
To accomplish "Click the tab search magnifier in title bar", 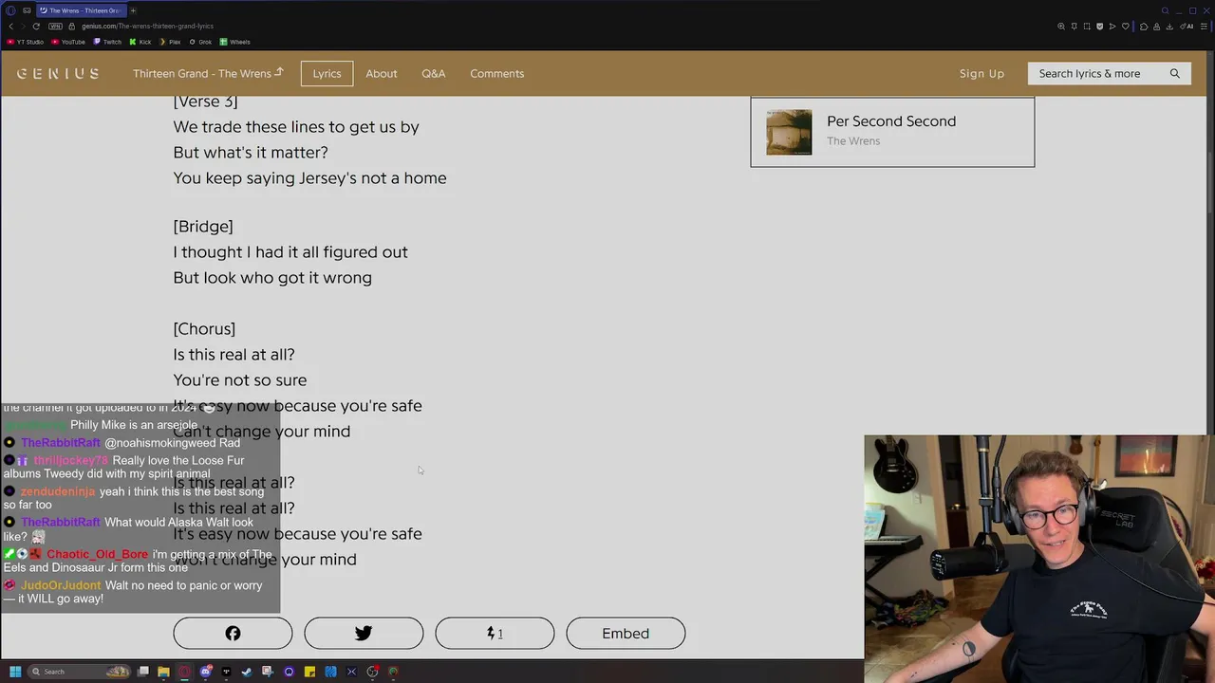I will (x=1165, y=10).
